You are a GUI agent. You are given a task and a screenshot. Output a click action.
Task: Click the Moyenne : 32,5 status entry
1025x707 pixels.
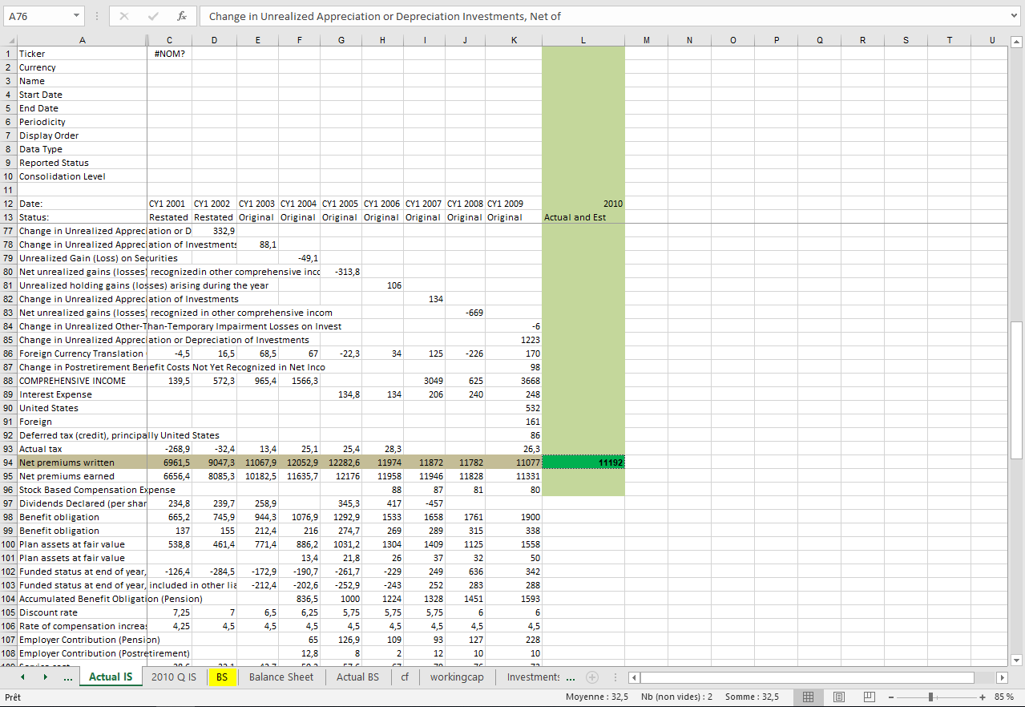[596, 697]
